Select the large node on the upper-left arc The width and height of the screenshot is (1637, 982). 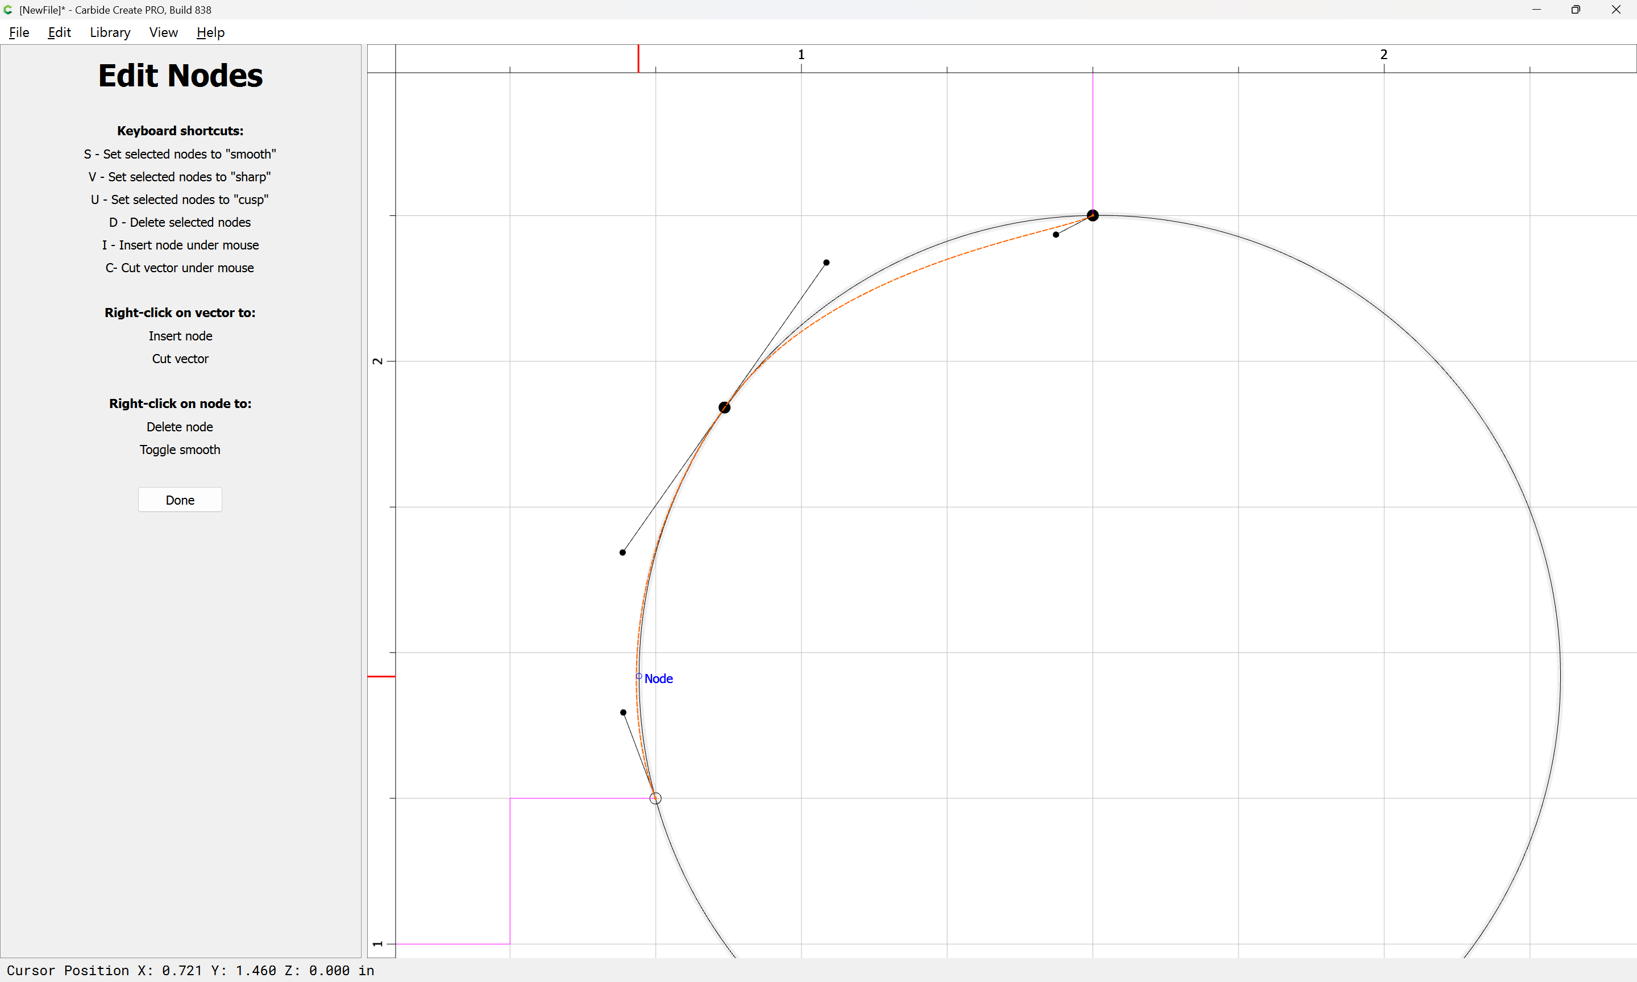pyautogui.click(x=725, y=407)
